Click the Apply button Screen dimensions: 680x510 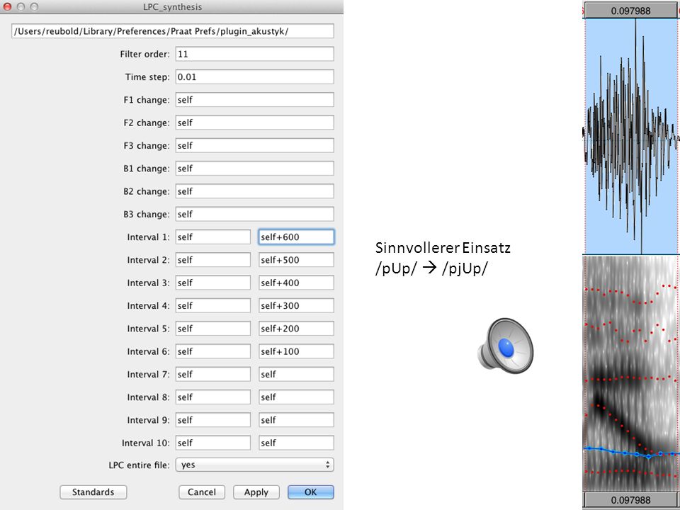(256, 492)
